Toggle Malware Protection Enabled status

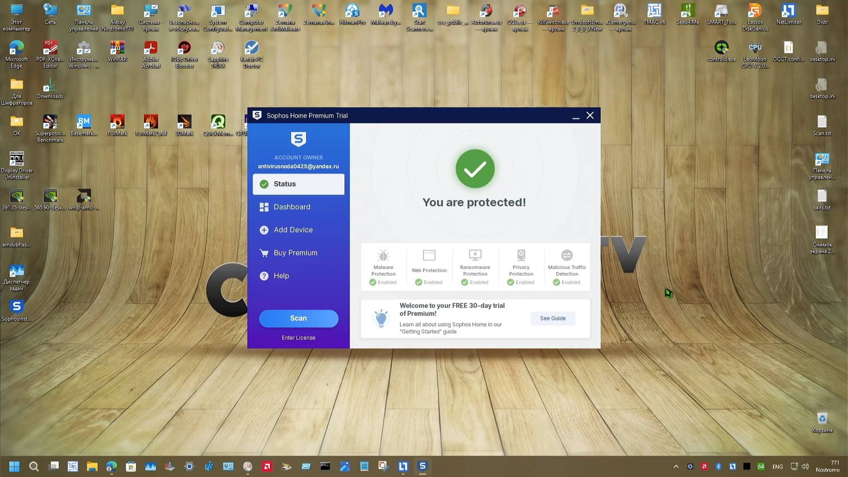(x=383, y=282)
